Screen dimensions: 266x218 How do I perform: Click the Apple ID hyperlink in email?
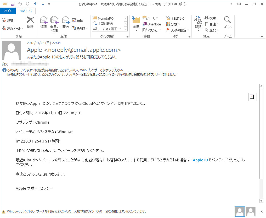[200, 160]
